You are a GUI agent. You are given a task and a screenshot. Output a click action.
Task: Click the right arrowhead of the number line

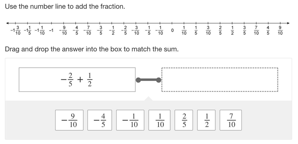click(288, 23)
